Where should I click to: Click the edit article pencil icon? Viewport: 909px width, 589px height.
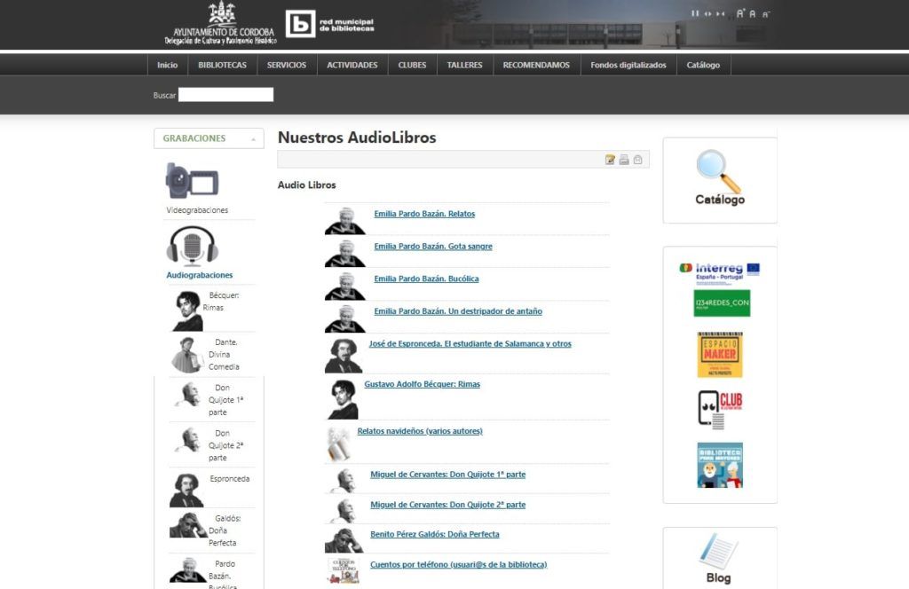point(610,160)
